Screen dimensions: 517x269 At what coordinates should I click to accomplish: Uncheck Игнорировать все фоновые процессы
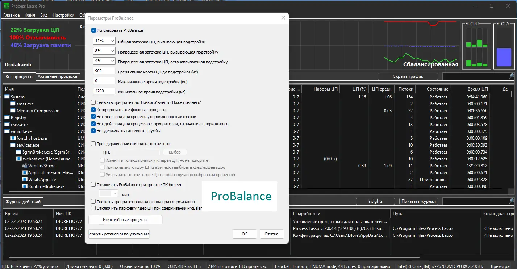tap(93, 110)
